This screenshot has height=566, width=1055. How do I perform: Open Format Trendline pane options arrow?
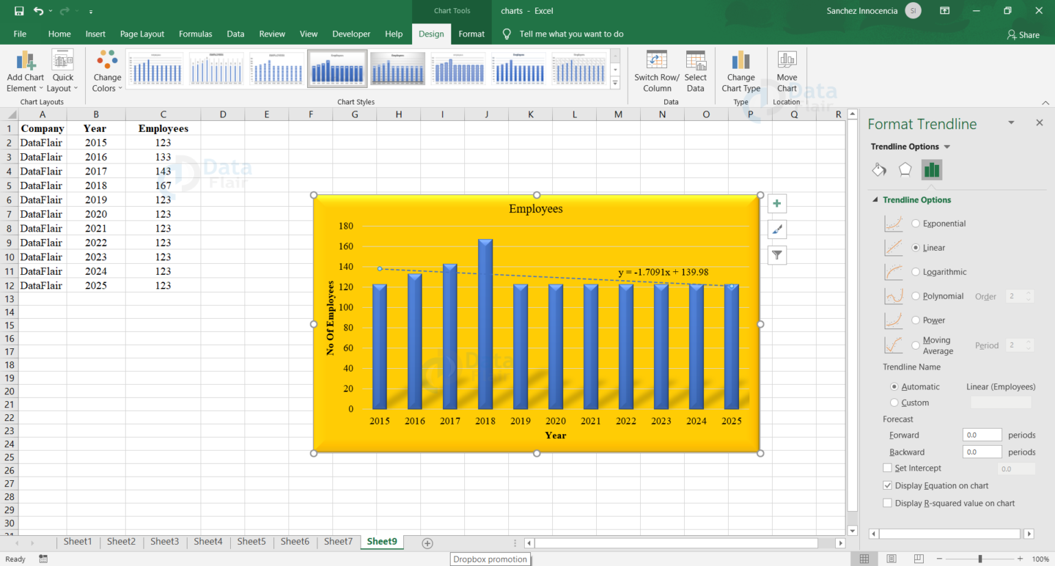[1011, 123]
